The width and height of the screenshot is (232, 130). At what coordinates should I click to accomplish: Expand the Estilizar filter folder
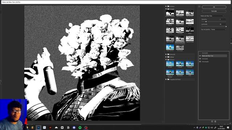click(166, 57)
